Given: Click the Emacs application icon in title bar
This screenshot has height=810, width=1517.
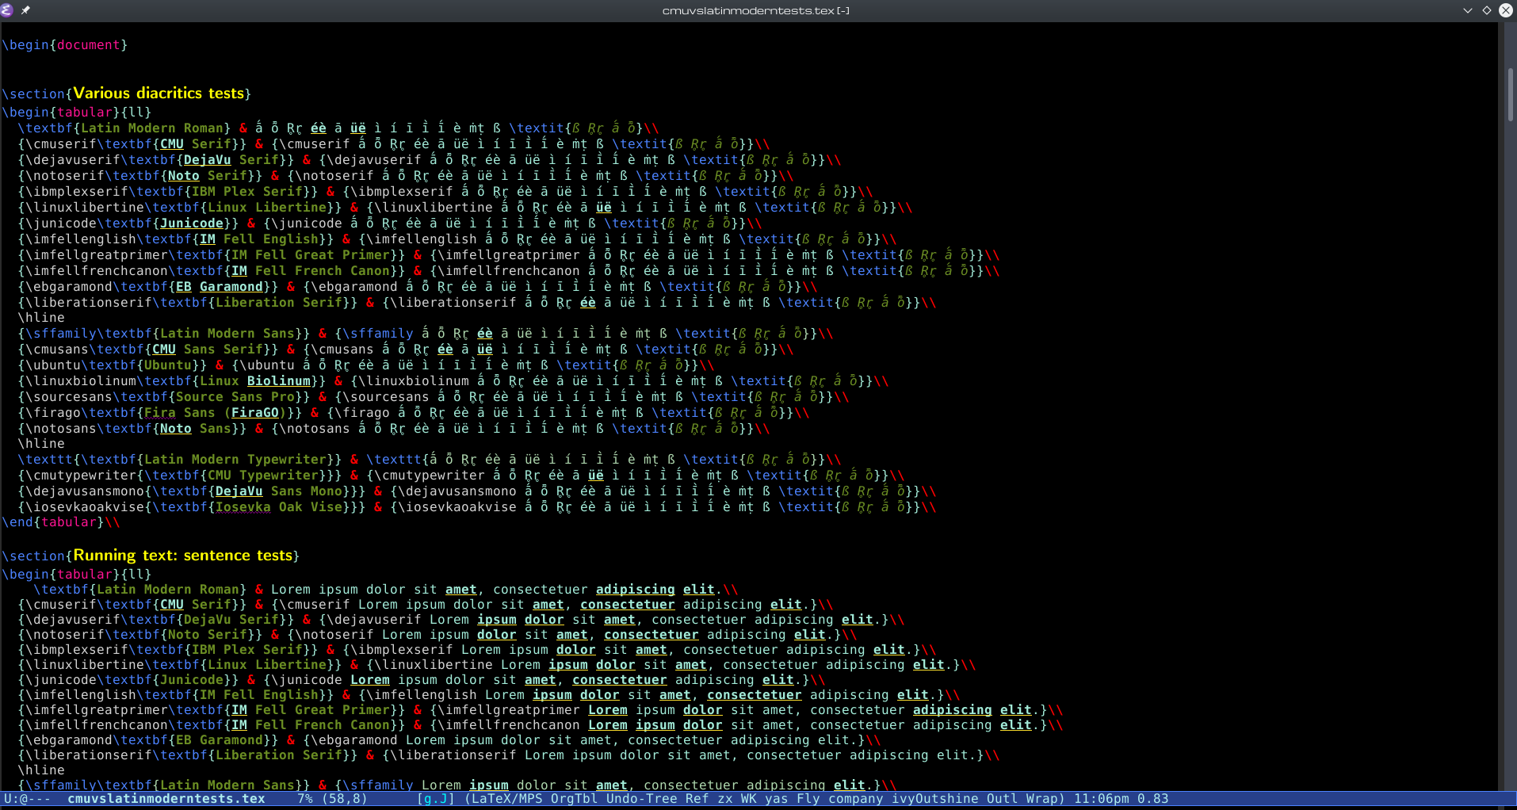Looking at the screenshot, I should pos(7,10).
